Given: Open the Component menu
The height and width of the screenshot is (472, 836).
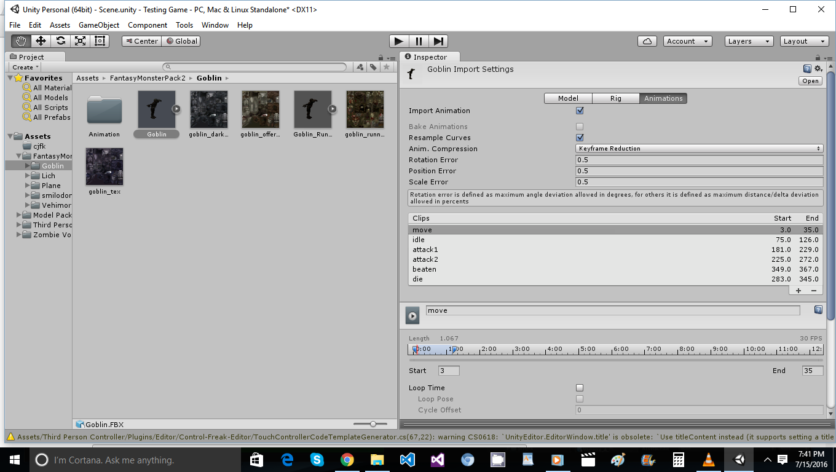Looking at the screenshot, I should 148,25.
